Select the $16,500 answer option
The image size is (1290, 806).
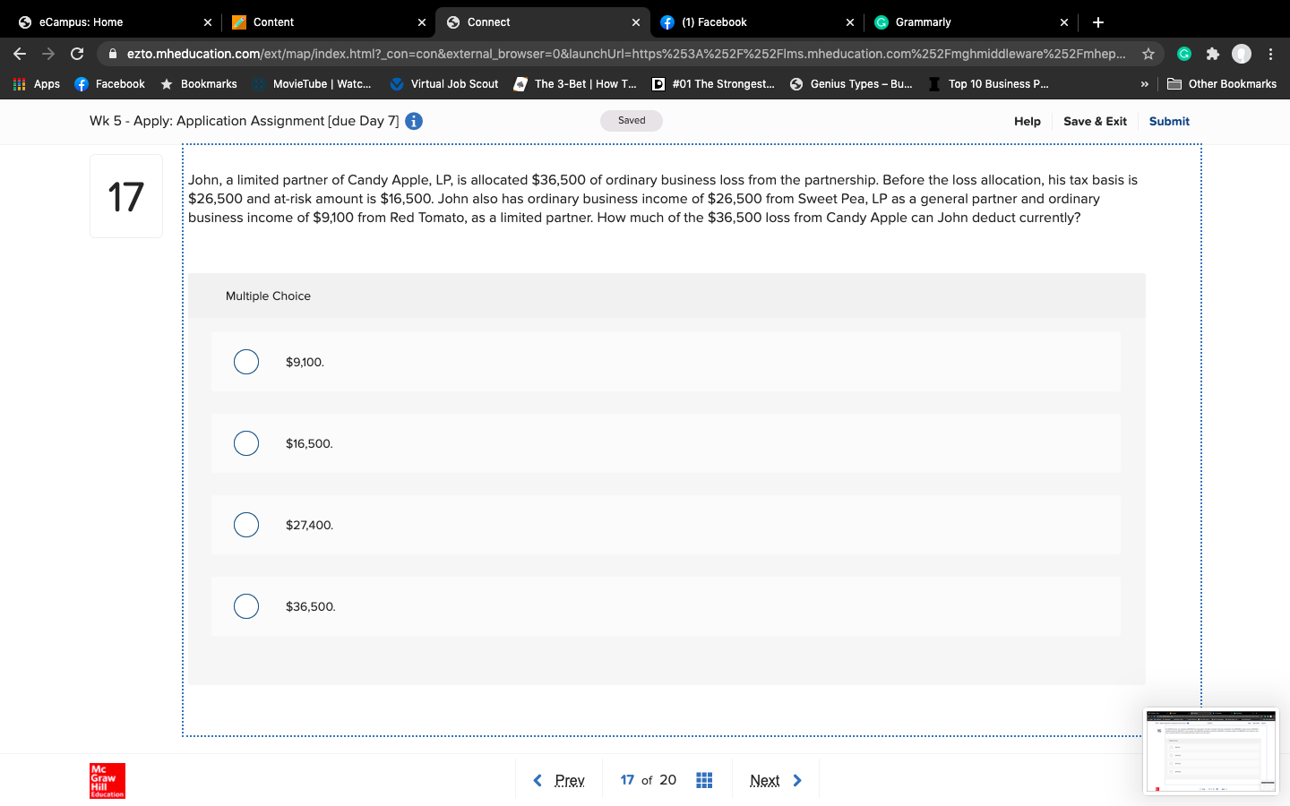(246, 443)
